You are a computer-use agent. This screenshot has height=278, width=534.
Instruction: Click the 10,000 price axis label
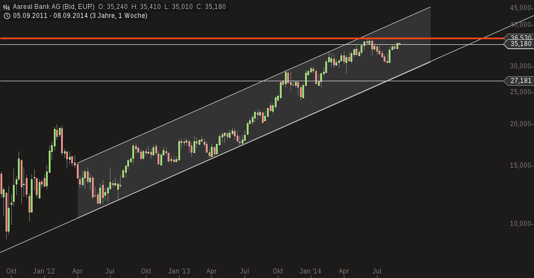pyautogui.click(x=521, y=224)
